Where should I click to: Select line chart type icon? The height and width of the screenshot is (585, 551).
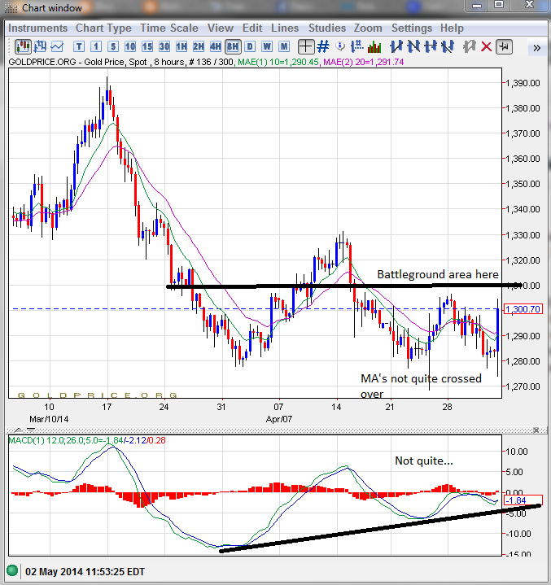click(57, 46)
